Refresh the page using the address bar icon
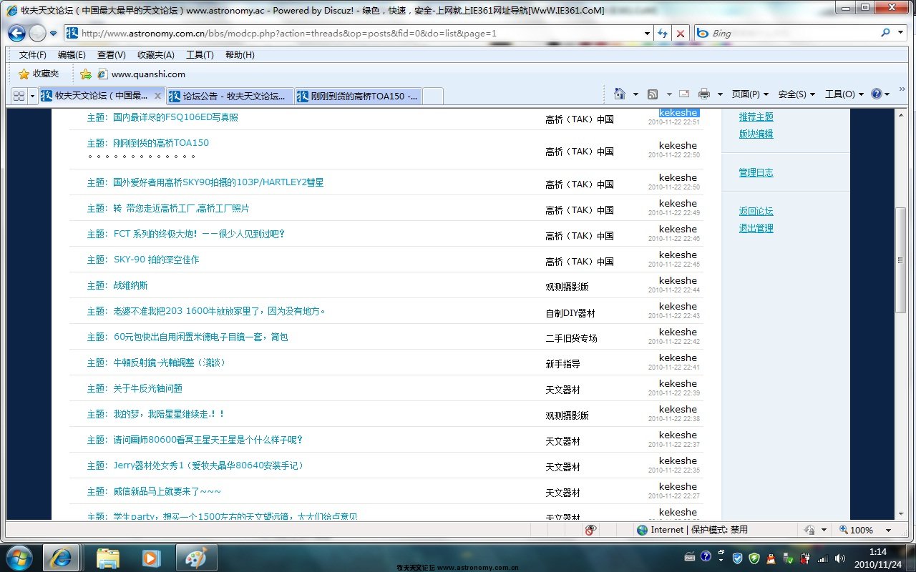 [x=663, y=34]
